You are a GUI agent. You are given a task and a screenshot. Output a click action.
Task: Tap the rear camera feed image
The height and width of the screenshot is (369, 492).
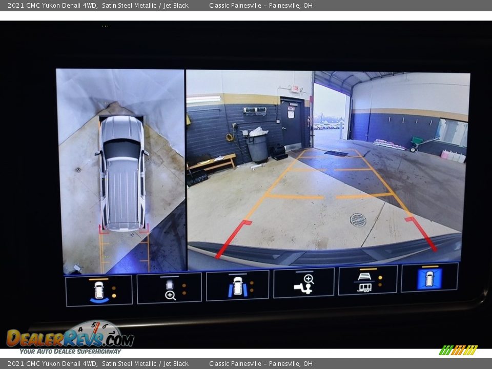tap(327, 170)
